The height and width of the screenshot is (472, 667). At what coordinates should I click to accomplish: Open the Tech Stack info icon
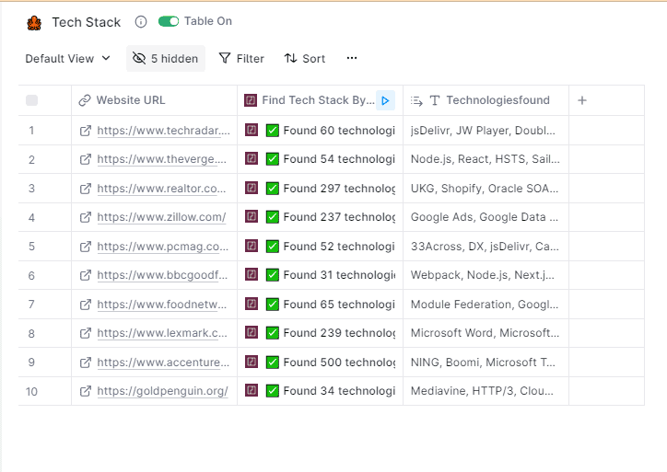tap(141, 22)
